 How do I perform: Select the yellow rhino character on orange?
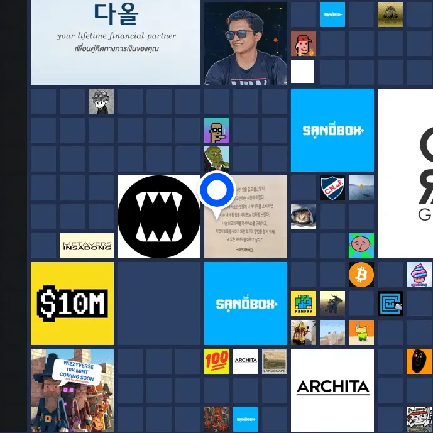coord(361,332)
